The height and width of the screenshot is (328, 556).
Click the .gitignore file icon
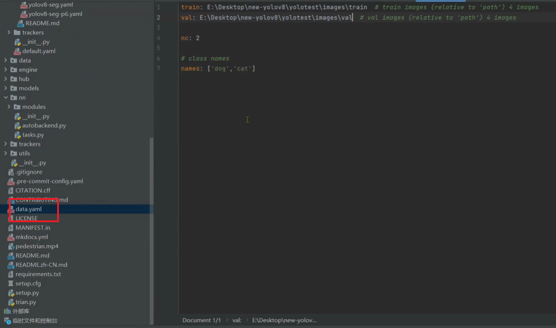(11, 172)
